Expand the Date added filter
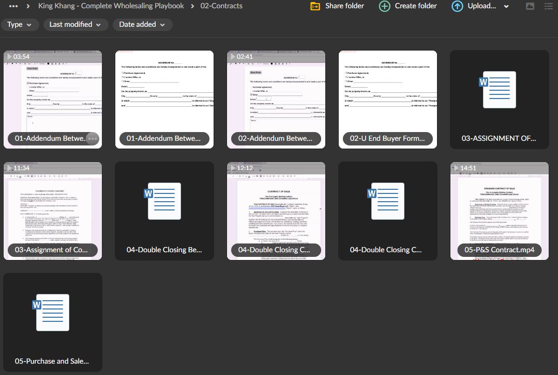Screen dimensions: 558x375 [142, 24]
